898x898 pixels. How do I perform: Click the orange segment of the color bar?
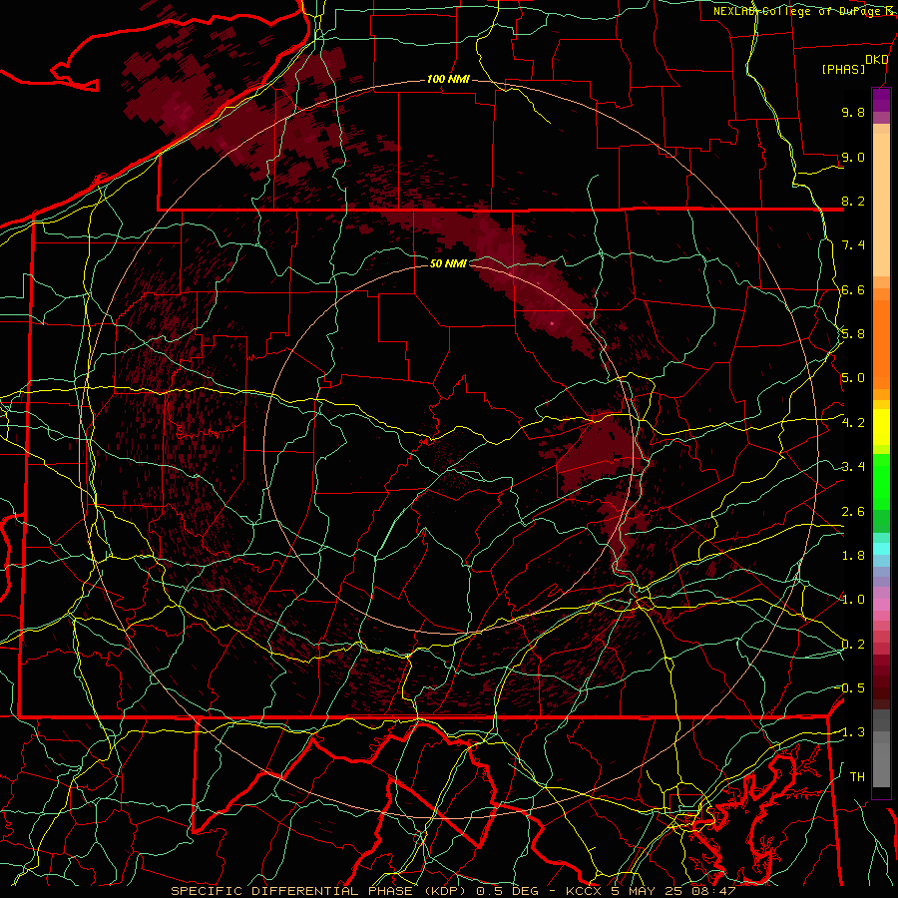point(881,343)
